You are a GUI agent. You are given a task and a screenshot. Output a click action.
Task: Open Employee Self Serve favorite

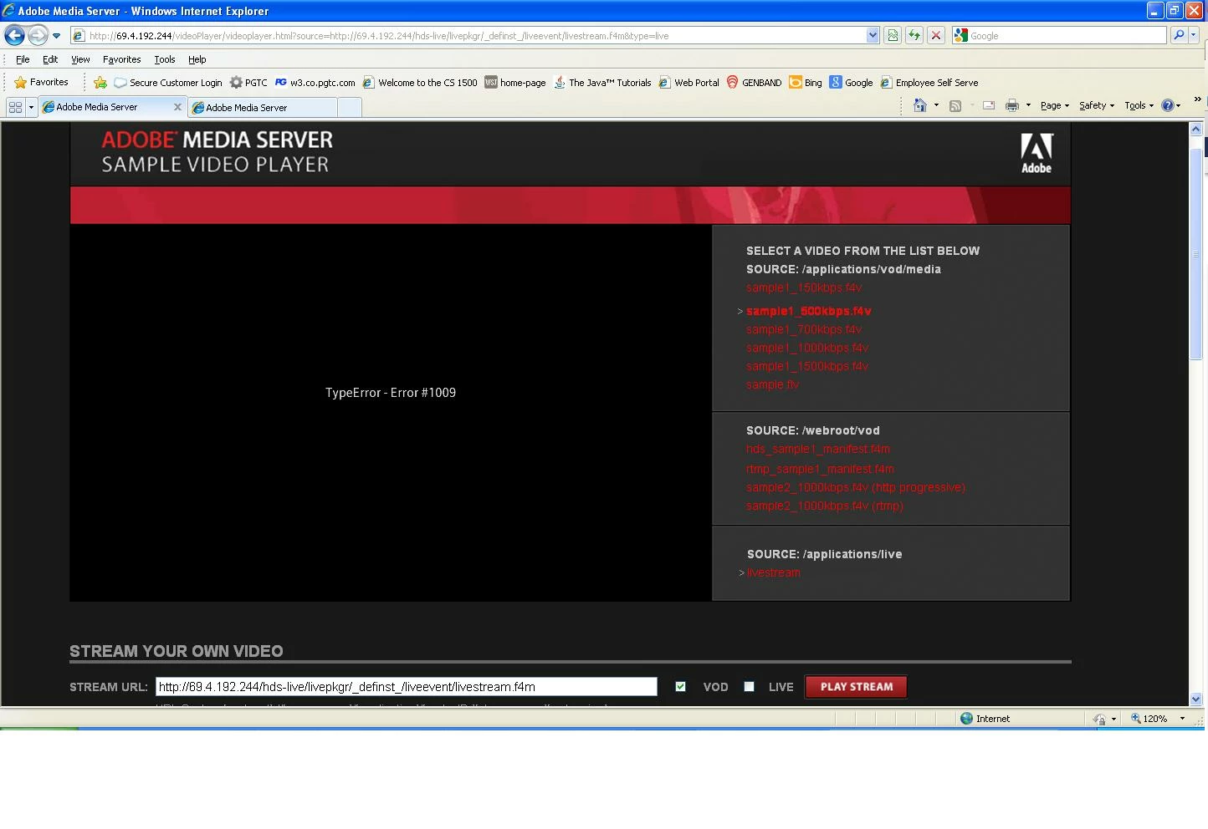929,83
